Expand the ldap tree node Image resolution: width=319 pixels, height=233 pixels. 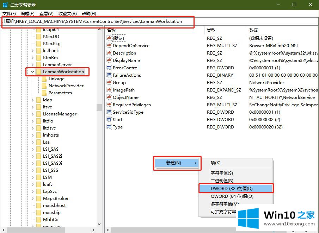pyautogui.click(x=32, y=100)
